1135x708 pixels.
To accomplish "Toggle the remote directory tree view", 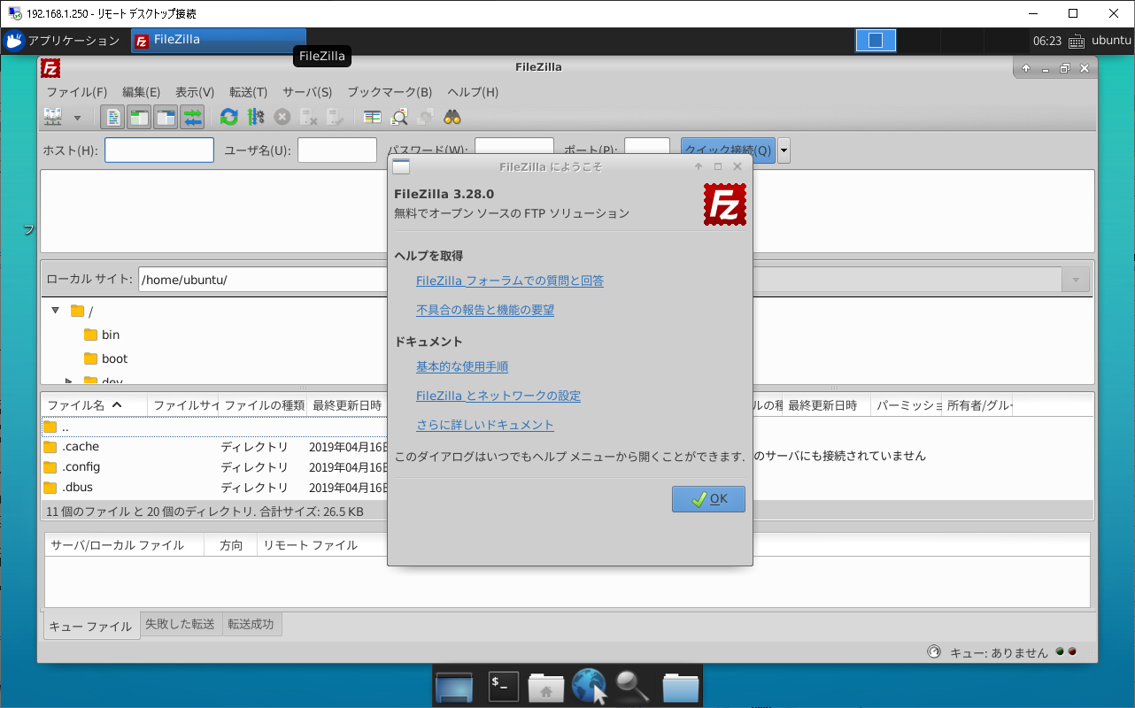I will 165,117.
